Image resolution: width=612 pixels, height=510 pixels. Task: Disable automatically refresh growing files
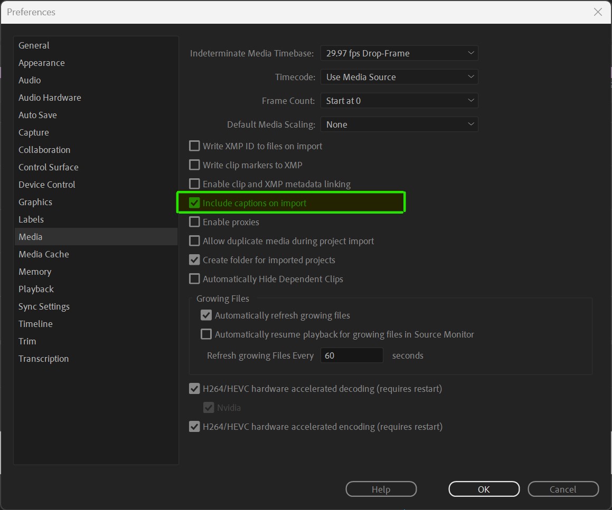206,315
